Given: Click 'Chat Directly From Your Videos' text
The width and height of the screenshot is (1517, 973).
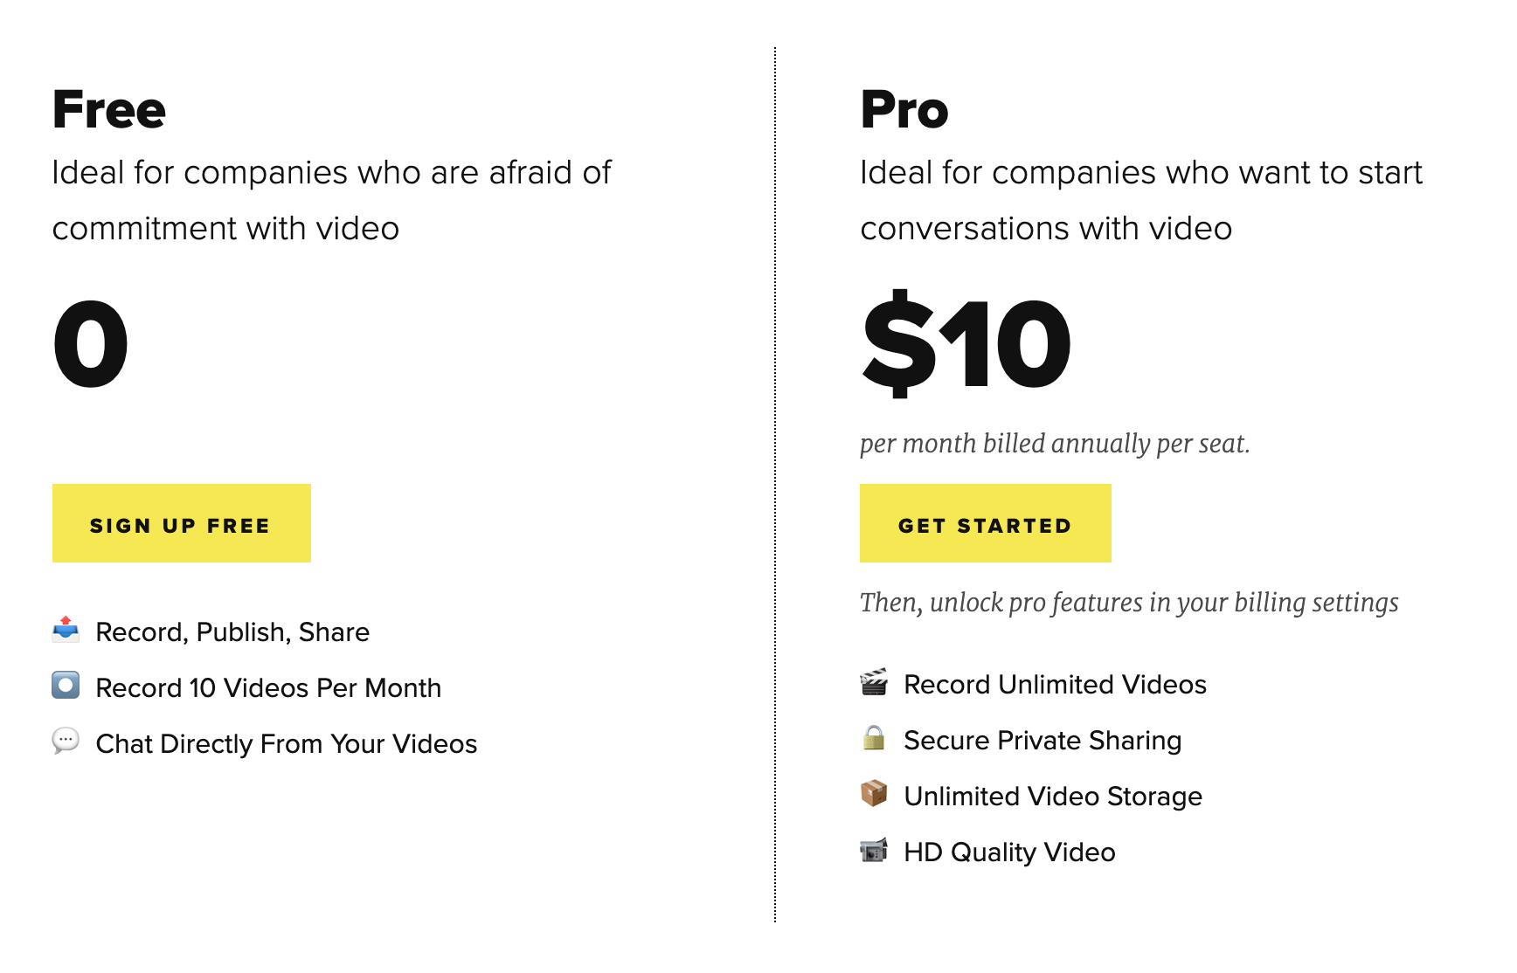Looking at the screenshot, I should pos(287,744).
